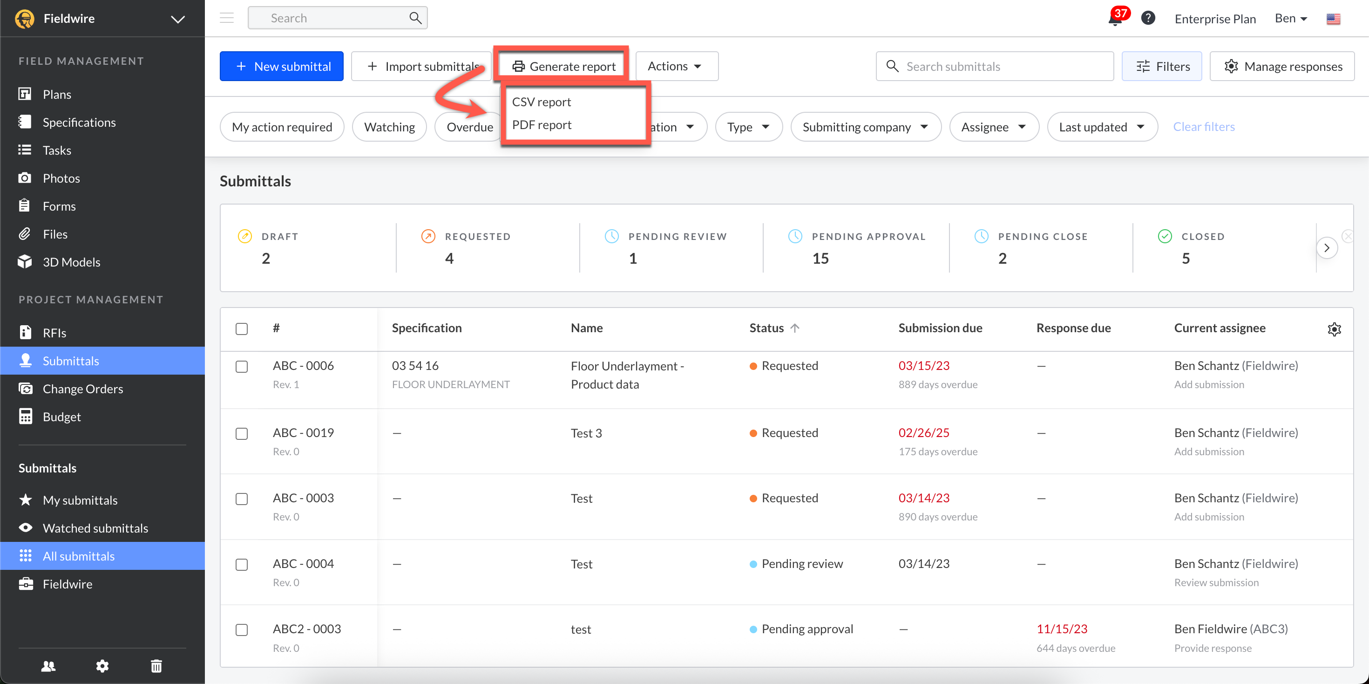Screen dimensions: 1369x684
Task: Click the sidebar settings gear icon
Action: coord(102,665)
